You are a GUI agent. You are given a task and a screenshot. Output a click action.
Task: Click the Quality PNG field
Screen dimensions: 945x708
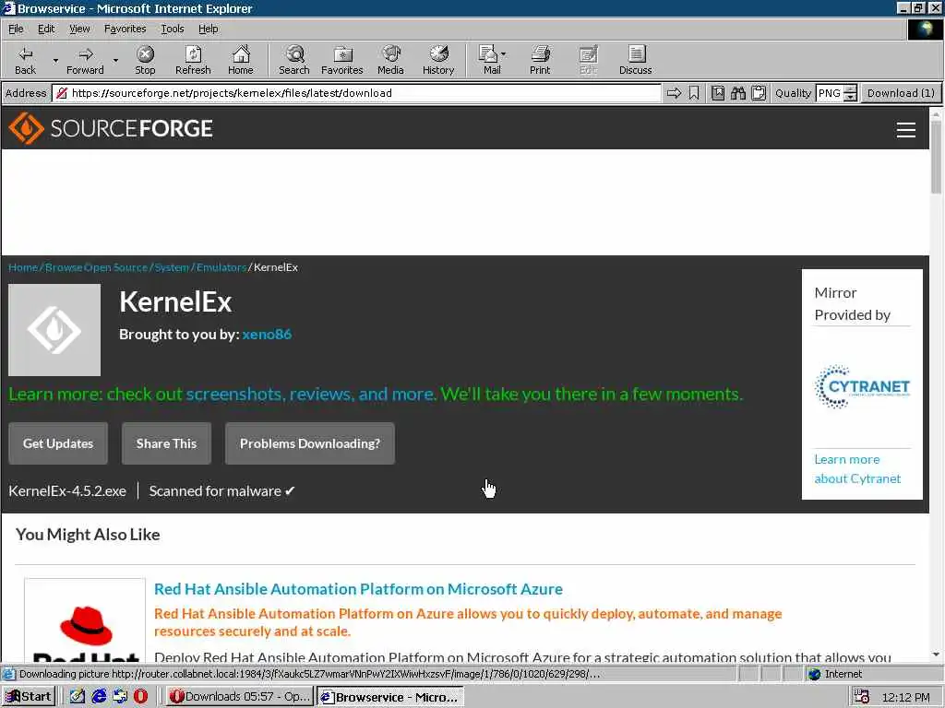[x=830, y=93]
